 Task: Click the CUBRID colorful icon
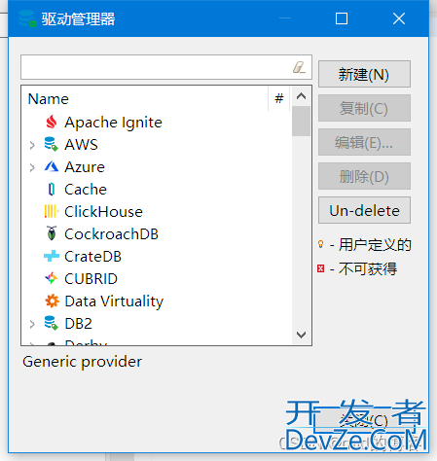click(x=52, y=278)
